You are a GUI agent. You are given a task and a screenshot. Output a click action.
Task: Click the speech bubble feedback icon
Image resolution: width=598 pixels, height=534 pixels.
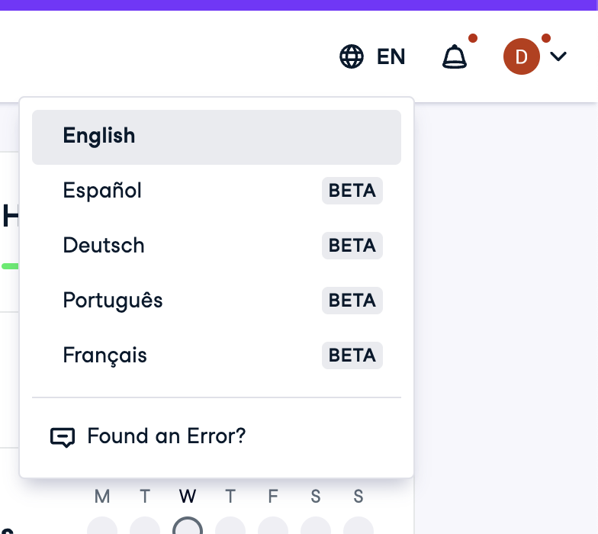pyautogui.click(x=63, y=437)
